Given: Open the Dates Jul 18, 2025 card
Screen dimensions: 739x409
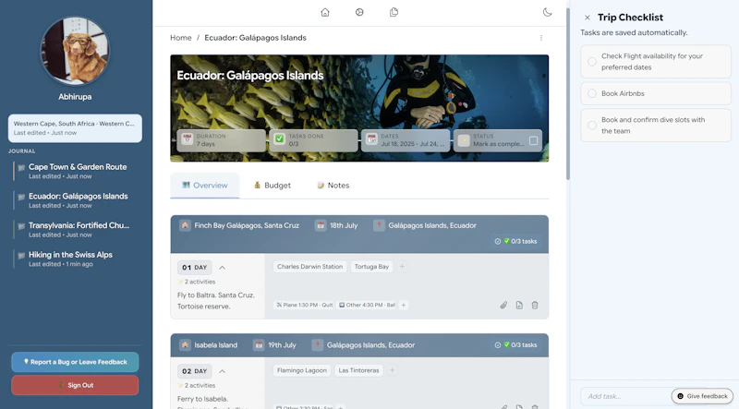Looking at the screenshot, I should [406, 140].
